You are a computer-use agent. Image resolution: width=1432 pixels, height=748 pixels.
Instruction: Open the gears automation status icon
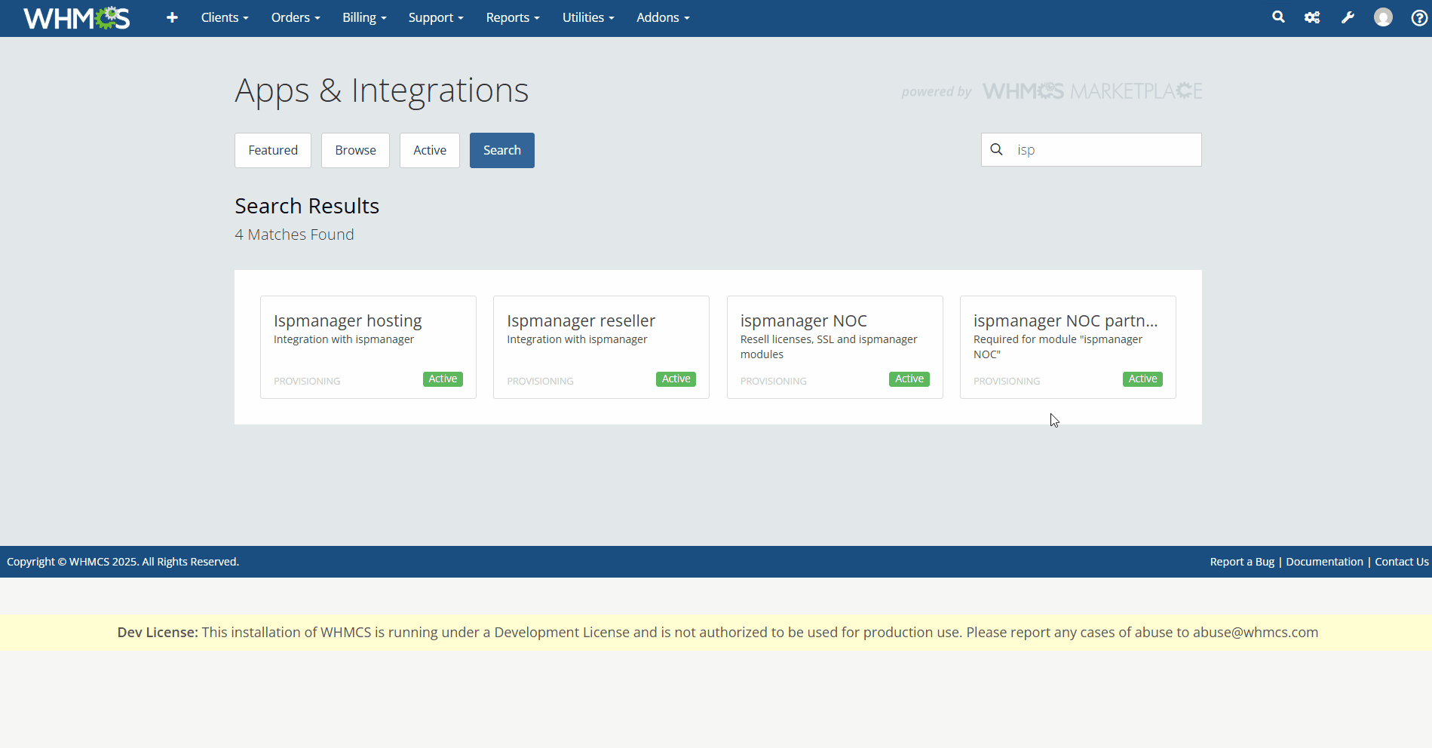(x=1312, y=17)
